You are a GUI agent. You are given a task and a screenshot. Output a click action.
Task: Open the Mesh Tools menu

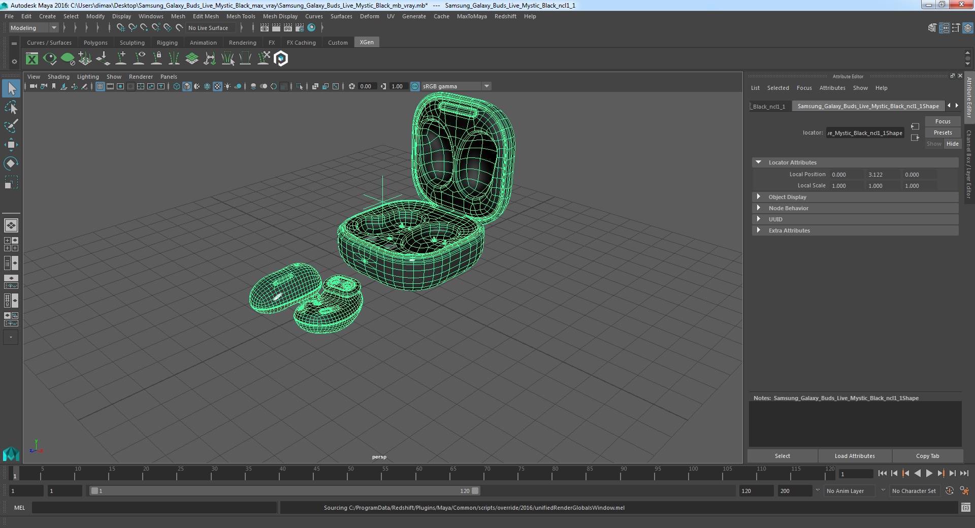241,16
